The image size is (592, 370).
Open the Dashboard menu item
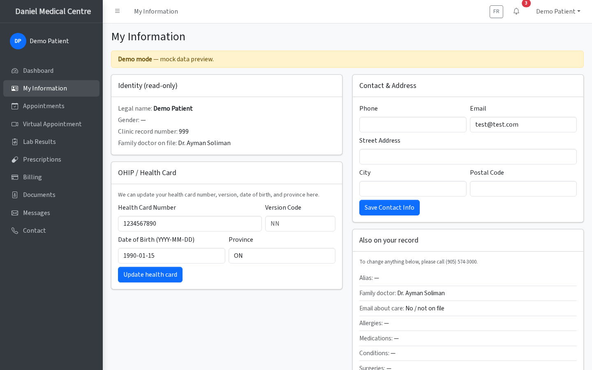51,71
